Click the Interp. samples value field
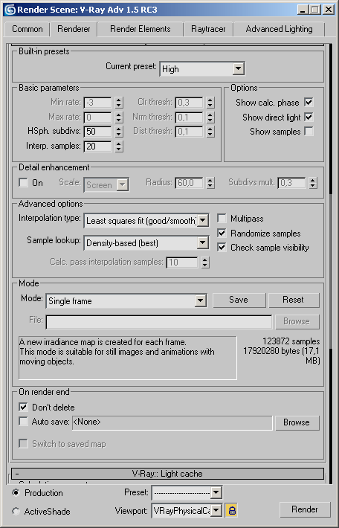 tap(97, 147)
